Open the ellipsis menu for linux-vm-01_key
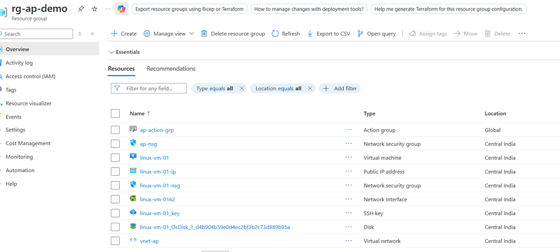 (x=349, y=213)
